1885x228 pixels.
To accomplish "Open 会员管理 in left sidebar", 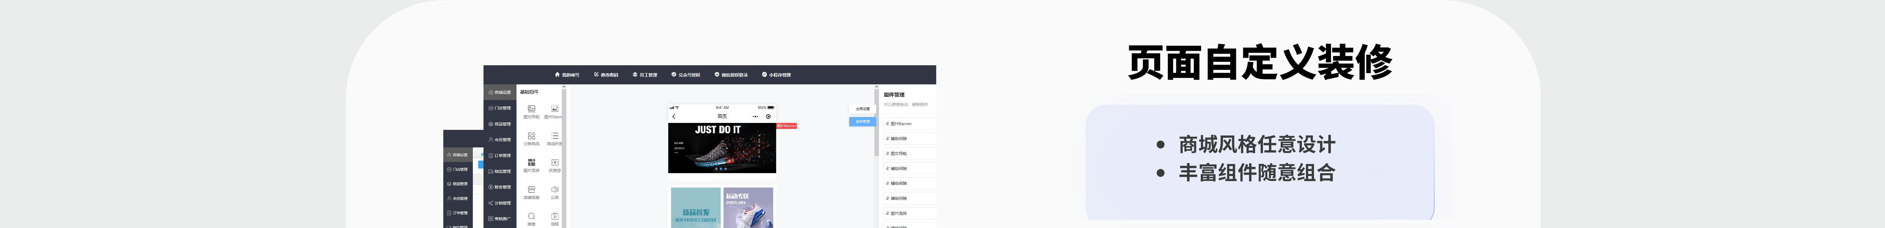I will [500, 140].
